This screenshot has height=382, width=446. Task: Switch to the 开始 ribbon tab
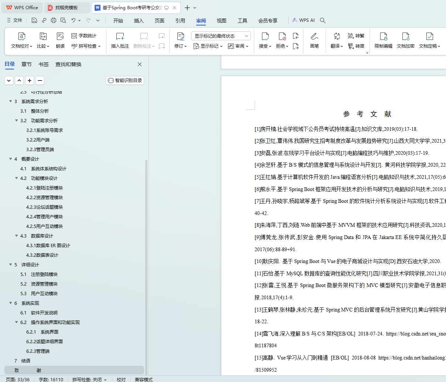118,21
